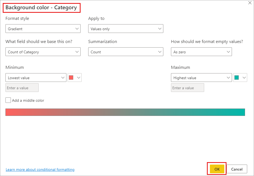Click the Minimum Enter a value field
254x176 pixels.
[22, 88]
